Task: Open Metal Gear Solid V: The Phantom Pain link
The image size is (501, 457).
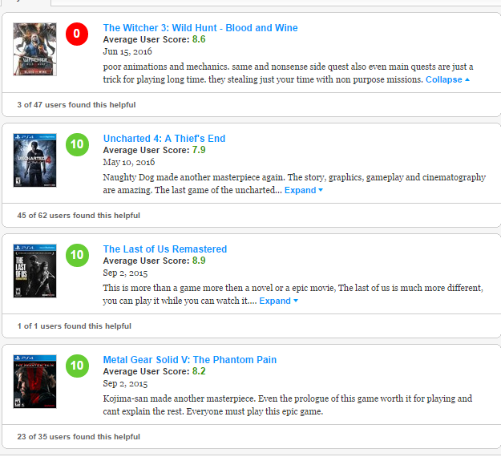Action: tap(190, 359)
